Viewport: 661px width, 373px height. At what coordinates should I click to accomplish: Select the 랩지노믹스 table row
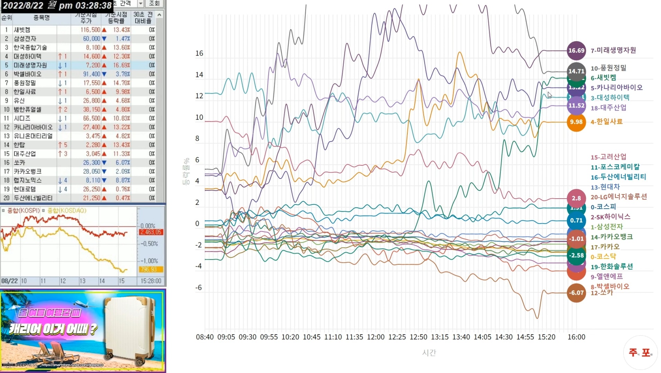pyautogui.click(x=78, y=180)
